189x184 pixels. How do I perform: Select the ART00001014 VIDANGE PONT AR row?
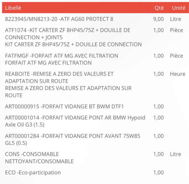[96, 121]
